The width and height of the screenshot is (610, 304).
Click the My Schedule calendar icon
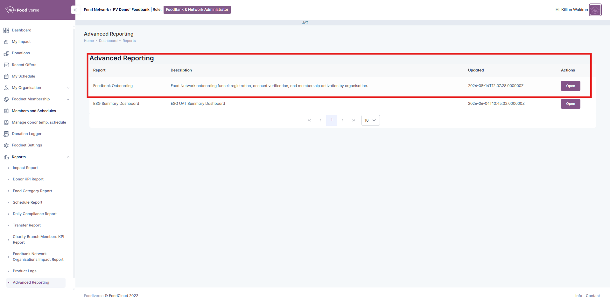pyautogui.click(x=6, y=76)
